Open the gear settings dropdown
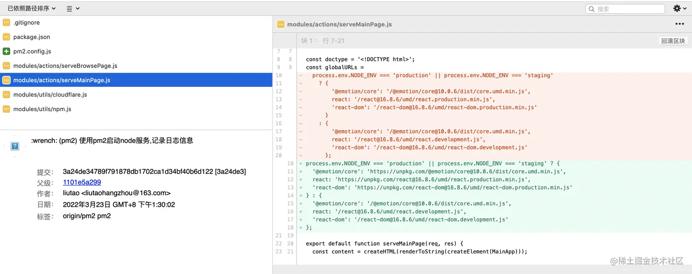The image size is (692, 274). [680, 8]
